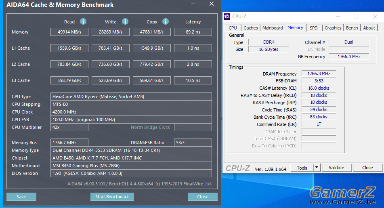Click the FSB:DRAM value 3:53 in CPU-Z
This screenshot has width=384, height=208.
[x=319, y=81]
